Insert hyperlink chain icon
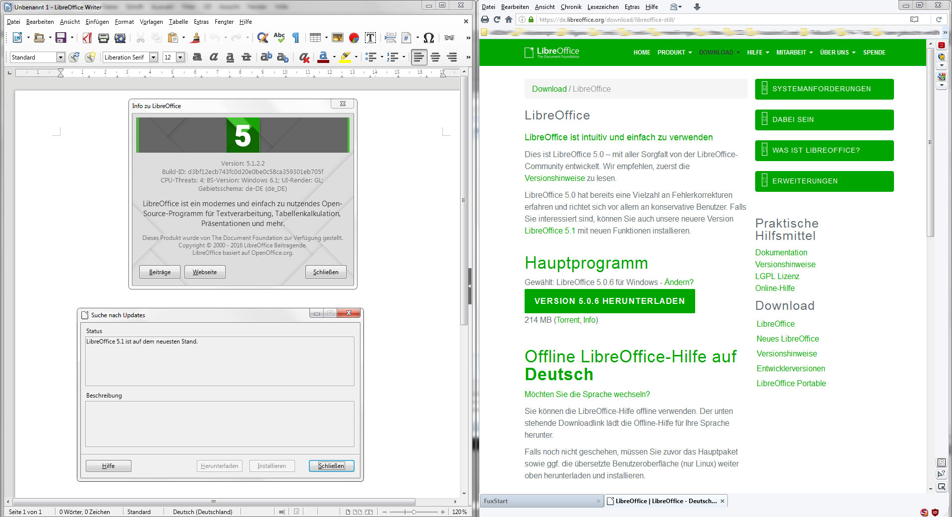 (x=450, y=38)
